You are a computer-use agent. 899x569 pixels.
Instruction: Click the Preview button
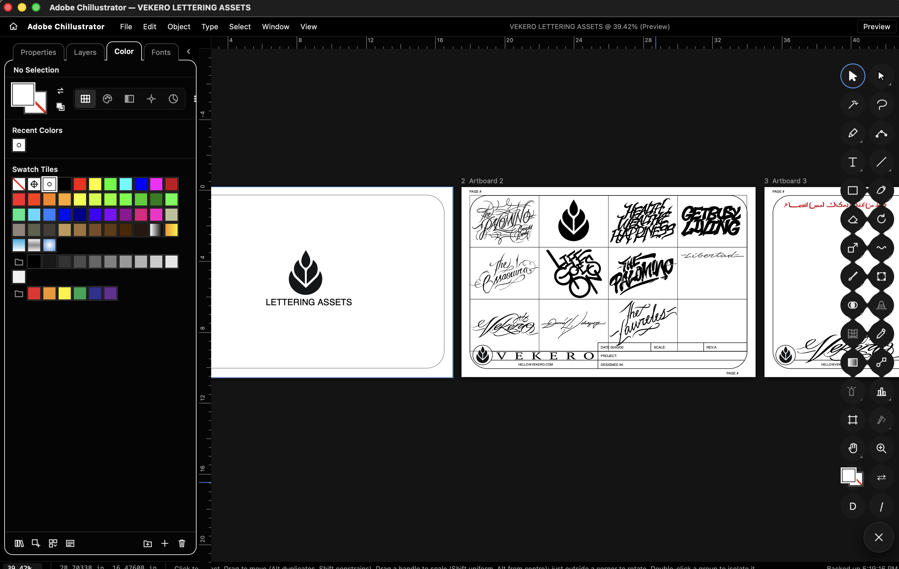pyautogui.click(x=876, y=27)
